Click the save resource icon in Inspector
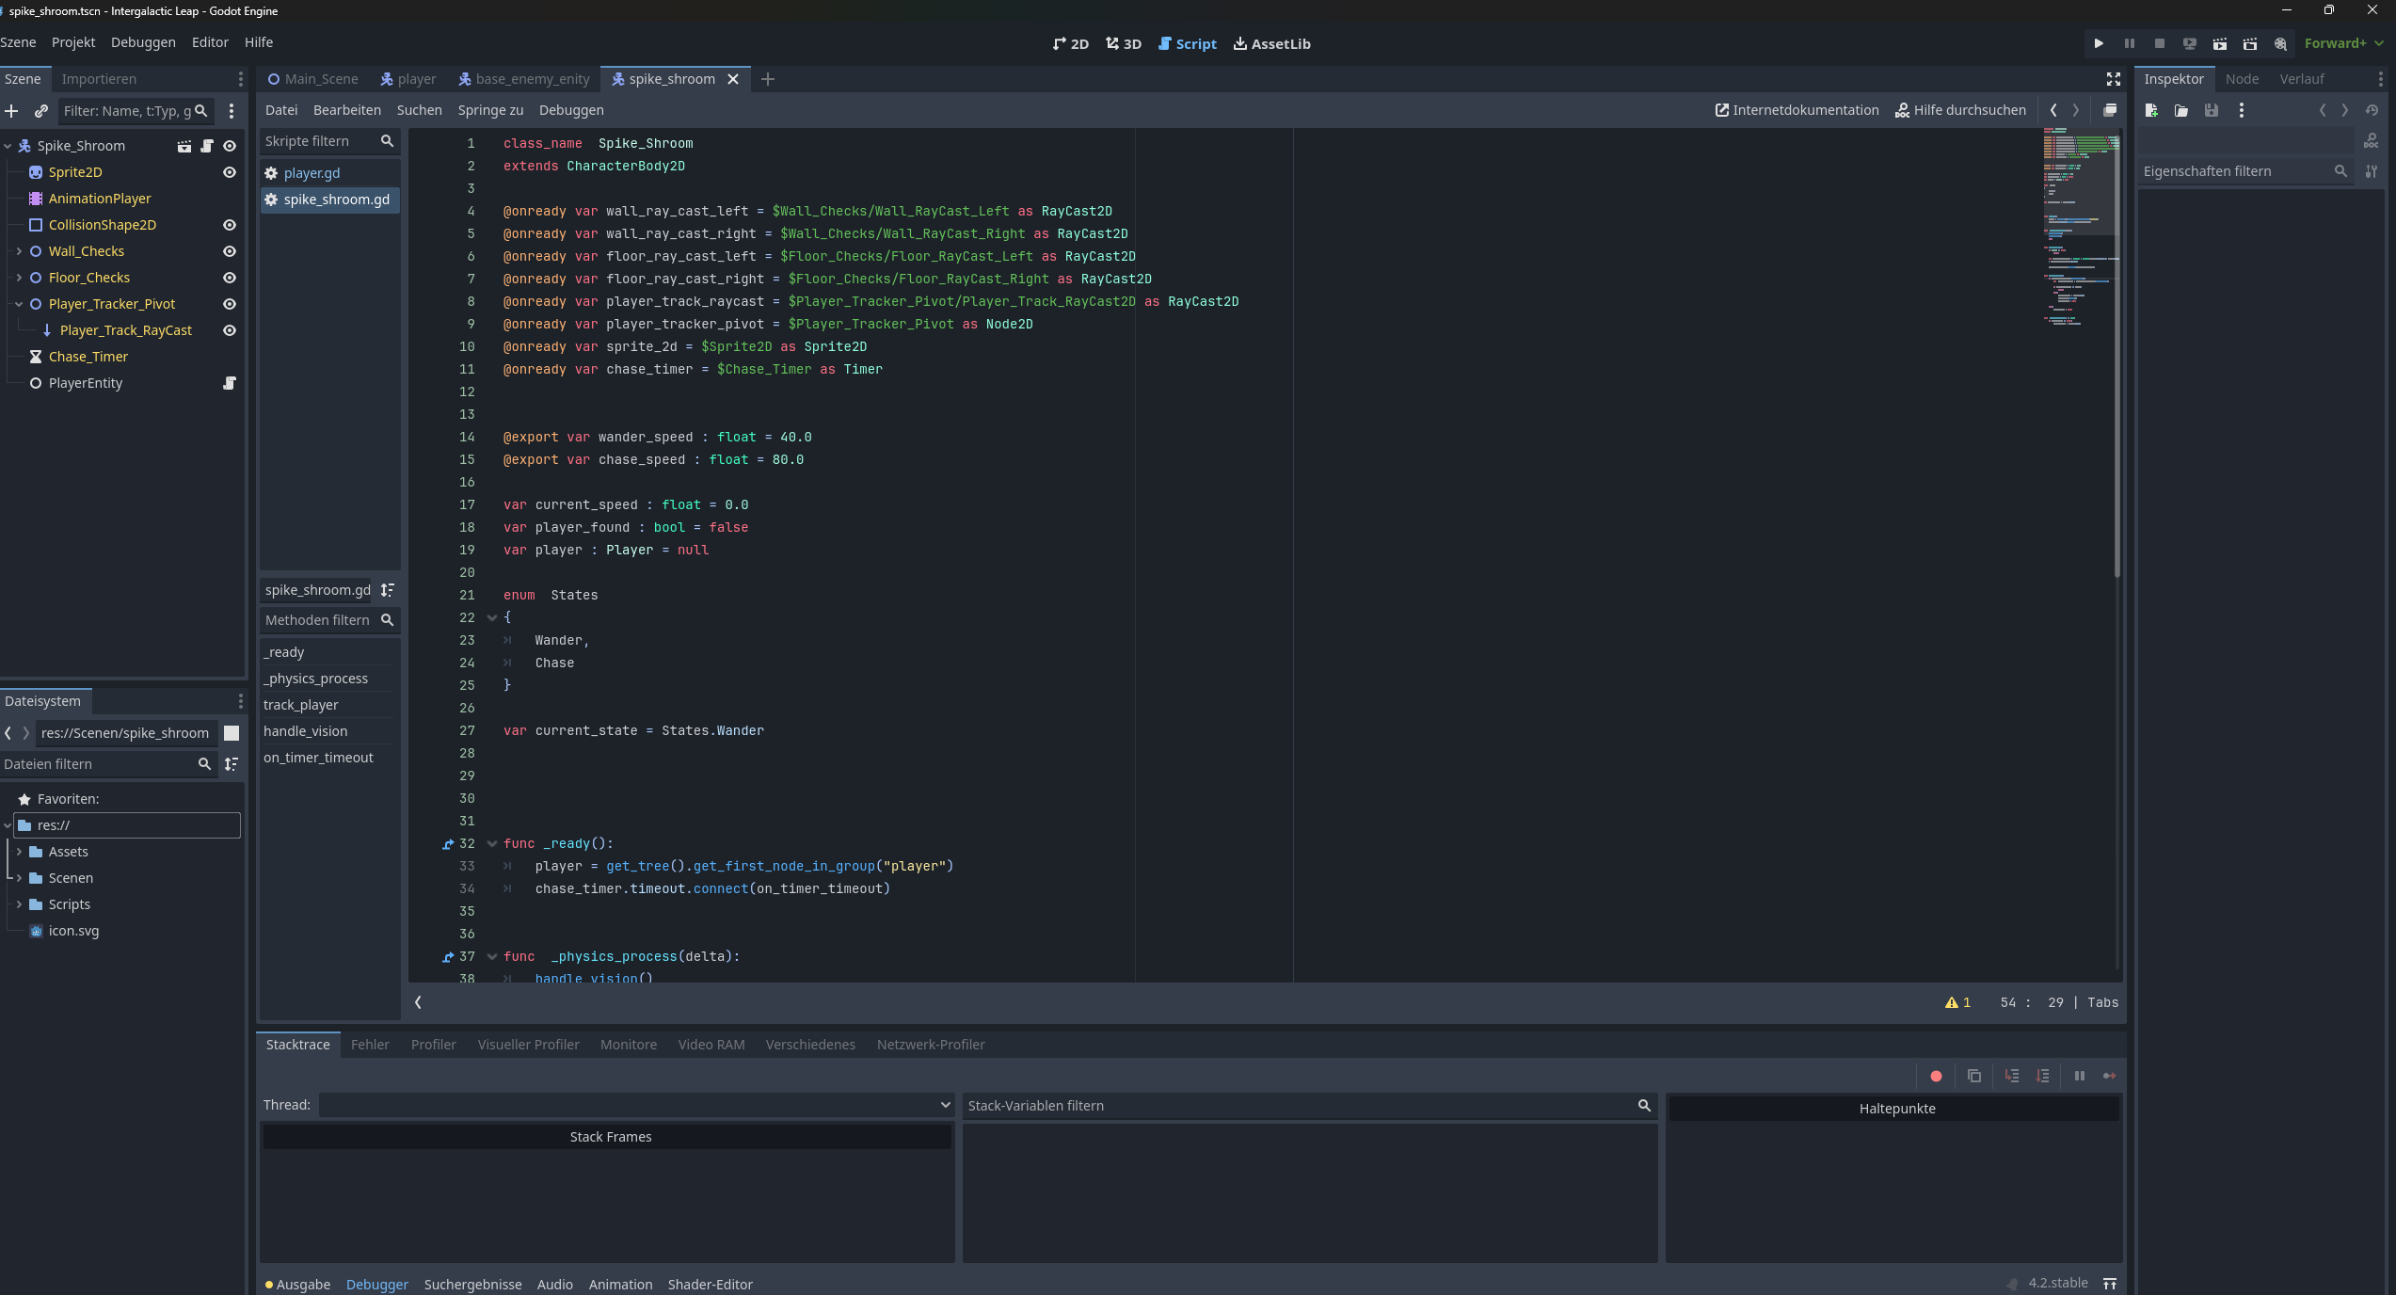The height and width of the screenshot is (1295, 2396). [x=2212, y=110]
